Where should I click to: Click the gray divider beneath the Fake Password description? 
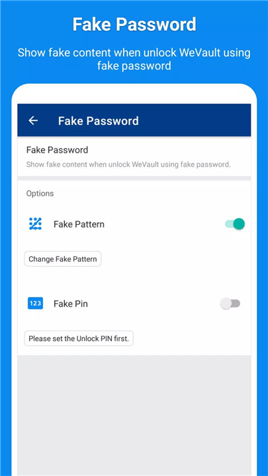[x=134, y=178]
